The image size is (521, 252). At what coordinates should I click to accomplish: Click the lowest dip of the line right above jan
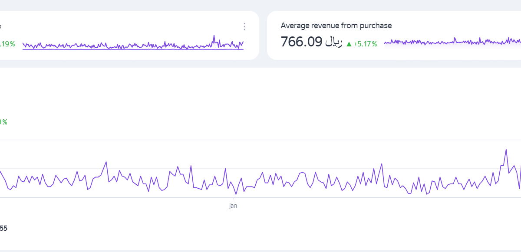click(x=236, y=194)
